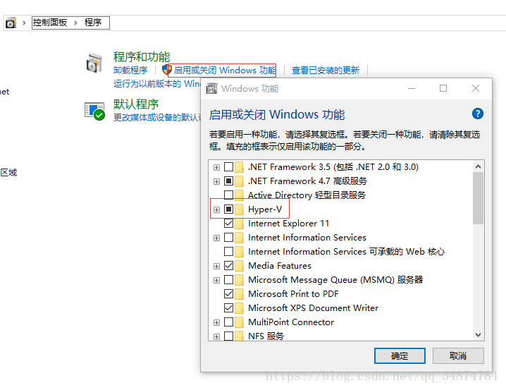
Task: Check the MultiPoint Connector checkbox
Action: tap(228, 322)
